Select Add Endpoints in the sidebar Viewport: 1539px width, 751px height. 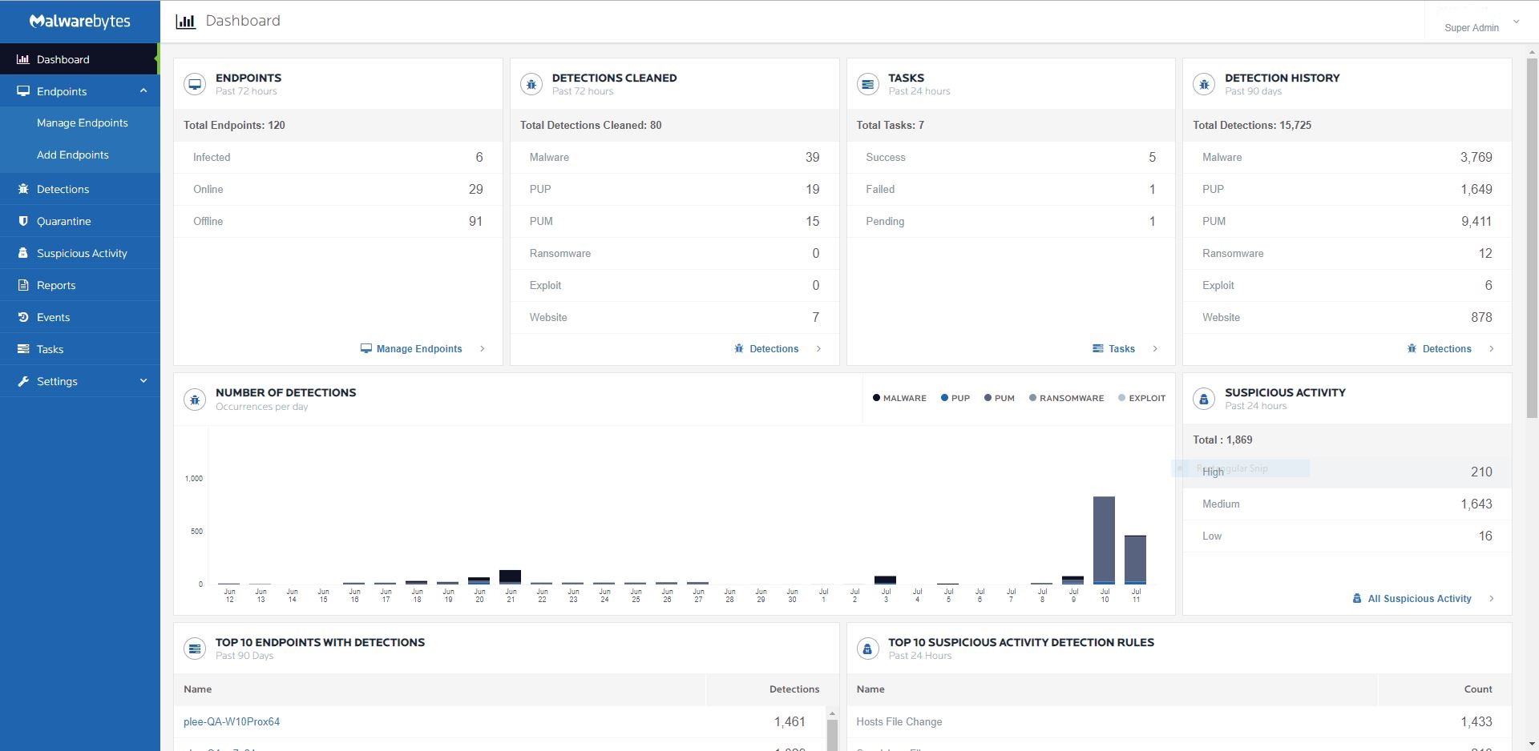(x=72, y=155)
